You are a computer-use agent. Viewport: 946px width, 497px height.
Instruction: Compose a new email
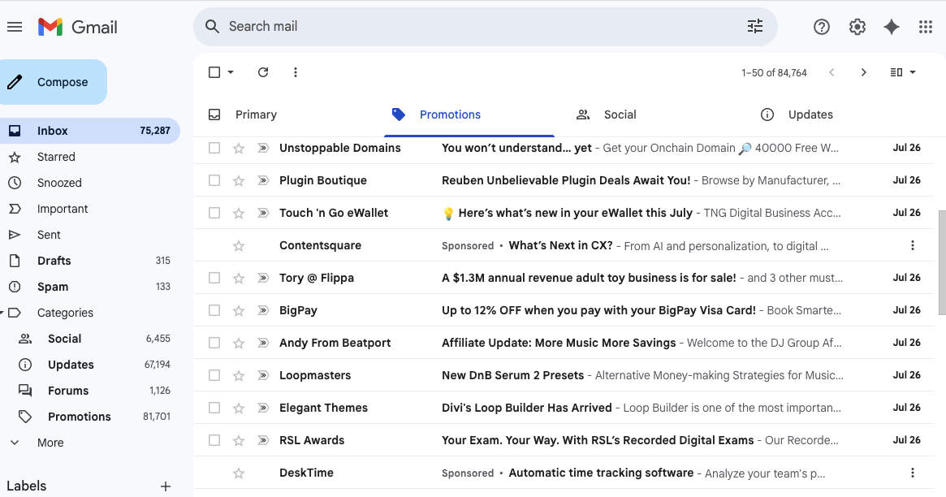pyautogui.click(x=53, y=82)
